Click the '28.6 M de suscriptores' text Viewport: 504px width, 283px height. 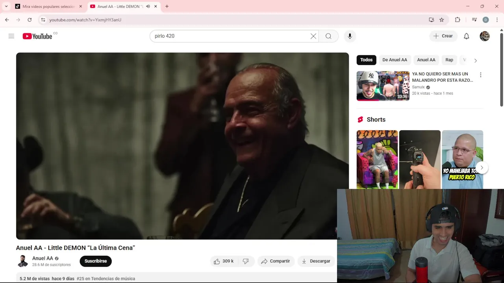point(52,265)
